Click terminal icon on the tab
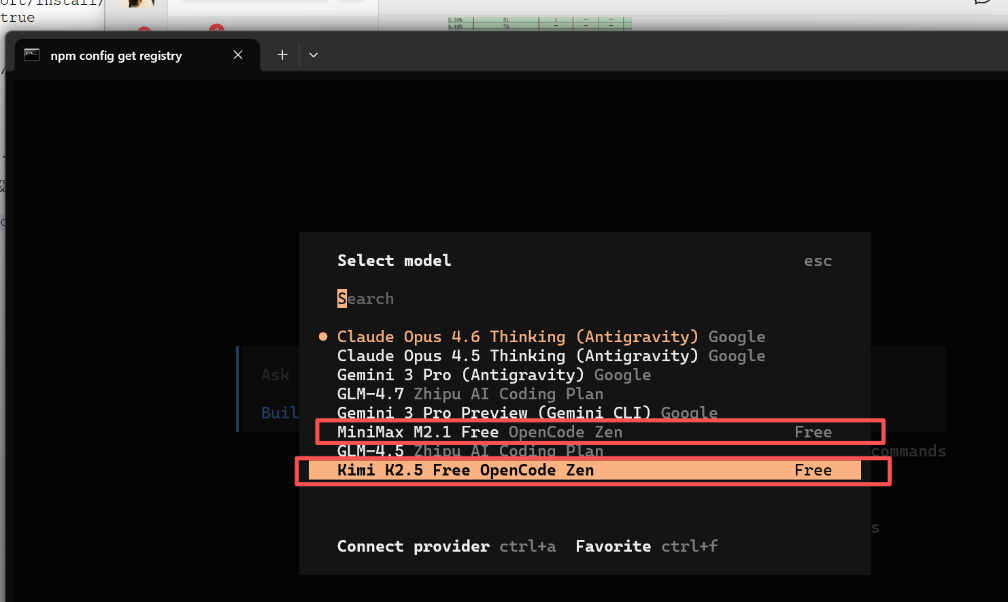1008x602 pixels. (x=32, y=55)
